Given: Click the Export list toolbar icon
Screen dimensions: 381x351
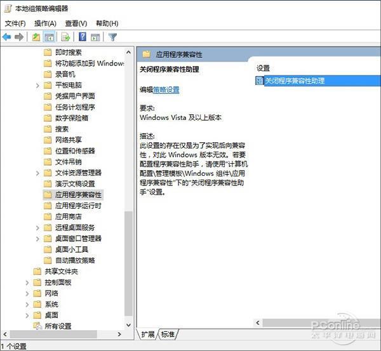Looking at the screenshot, I should 65,37.
